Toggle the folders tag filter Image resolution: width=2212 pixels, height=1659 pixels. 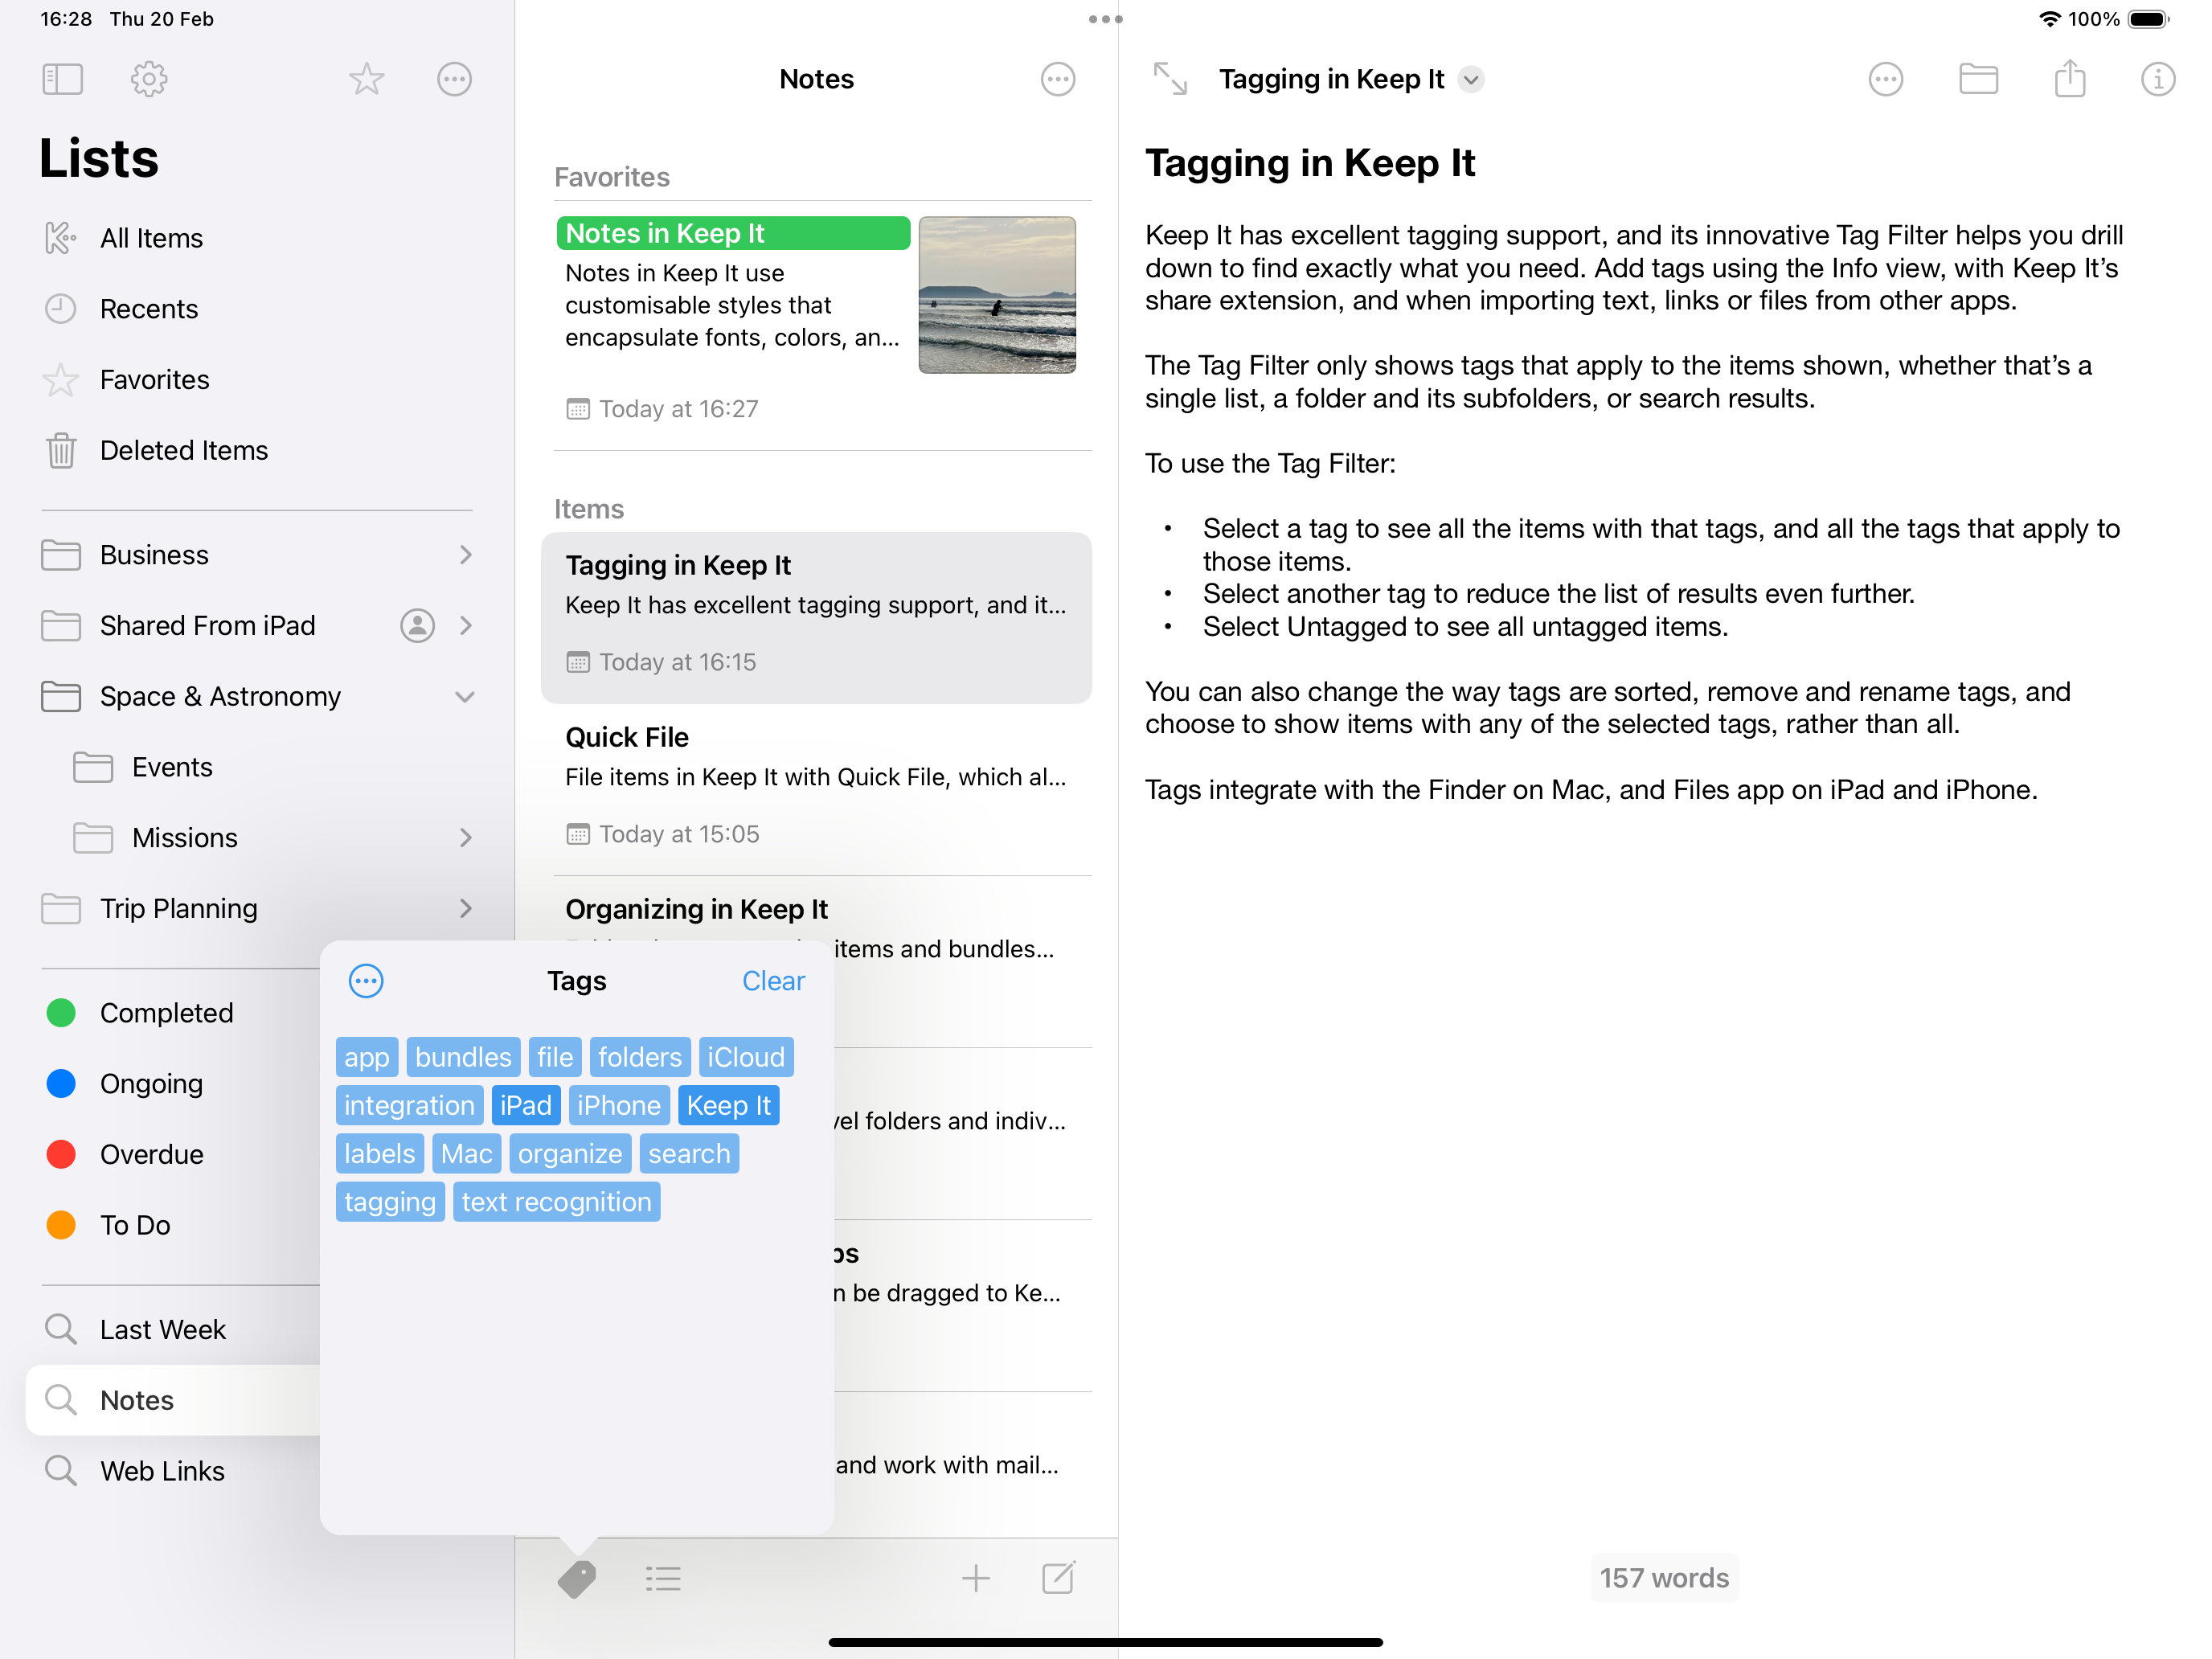click(x=640, y=1057)
